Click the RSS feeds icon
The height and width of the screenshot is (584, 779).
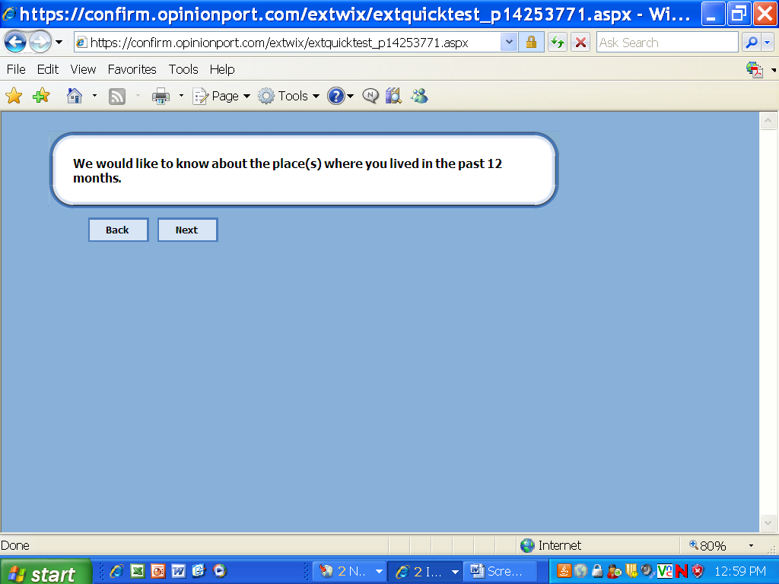(117, 96)
